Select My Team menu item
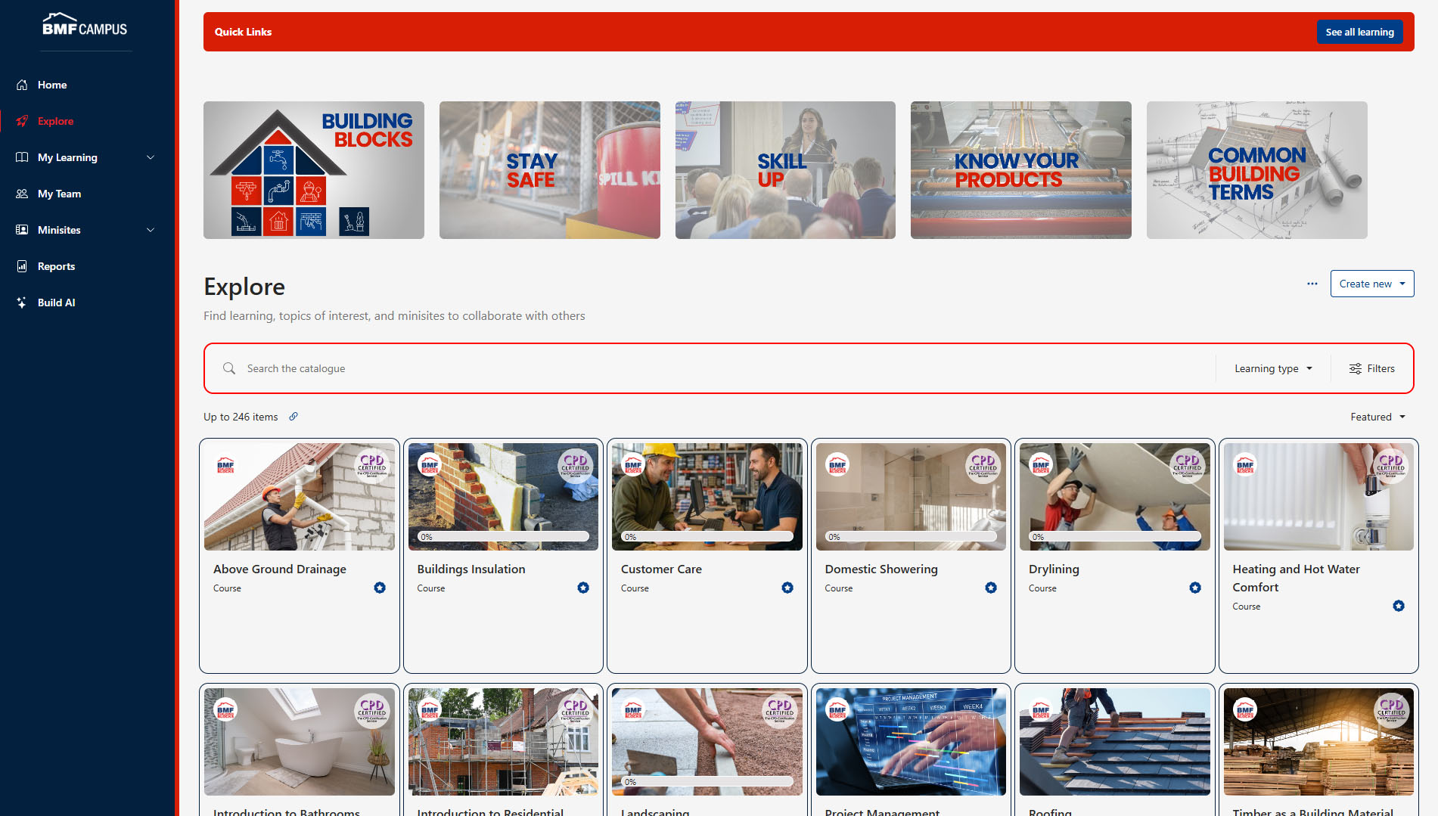 [x=59, y=194]
